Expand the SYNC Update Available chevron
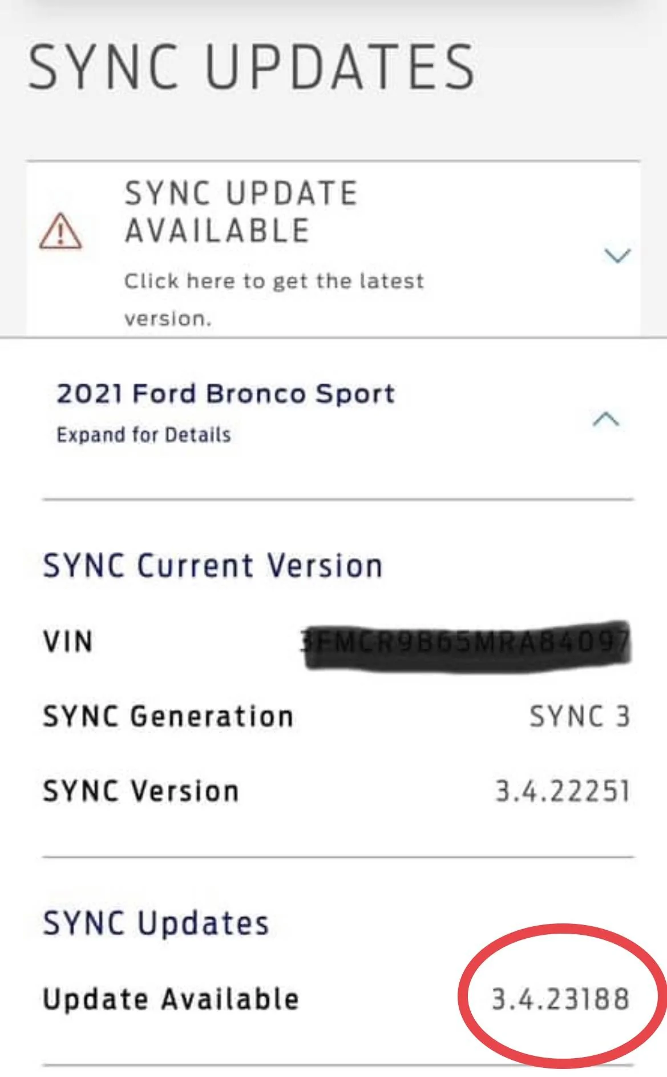The image size is (667, 1077). [617, 255]
